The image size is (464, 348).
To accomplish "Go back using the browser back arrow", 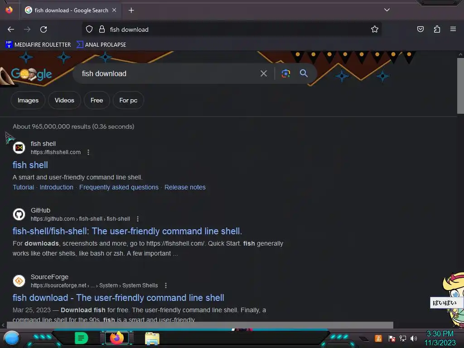I will click(11, 29).
